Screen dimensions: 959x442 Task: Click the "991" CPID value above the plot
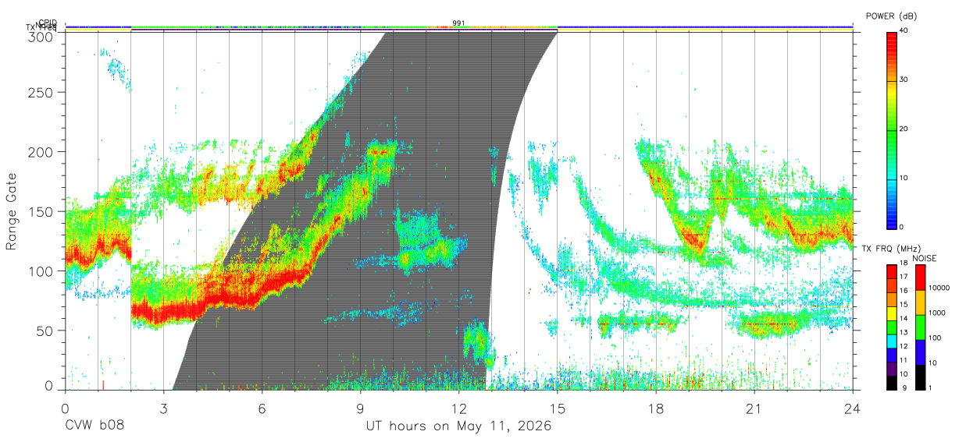458,23
